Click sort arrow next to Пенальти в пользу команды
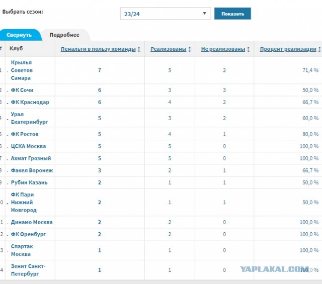Viewport: 322px width, 284px height. [x=139, y=49]
